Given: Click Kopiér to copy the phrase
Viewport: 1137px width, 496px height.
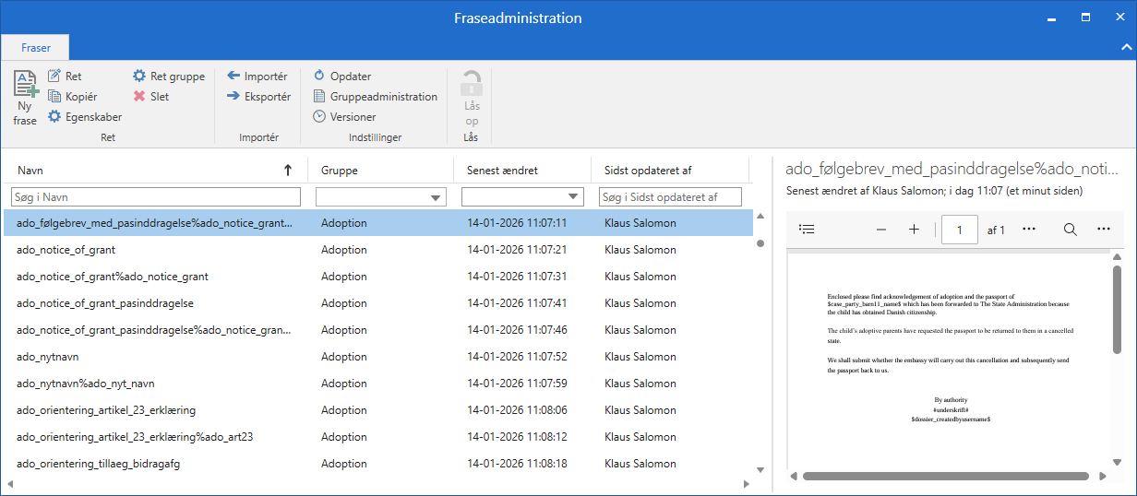Looking at the screenshot, I should 73,97.
